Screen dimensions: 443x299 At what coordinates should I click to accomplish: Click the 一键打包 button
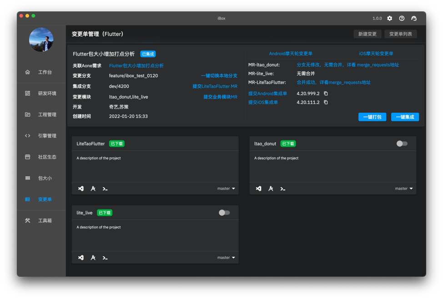372,117
